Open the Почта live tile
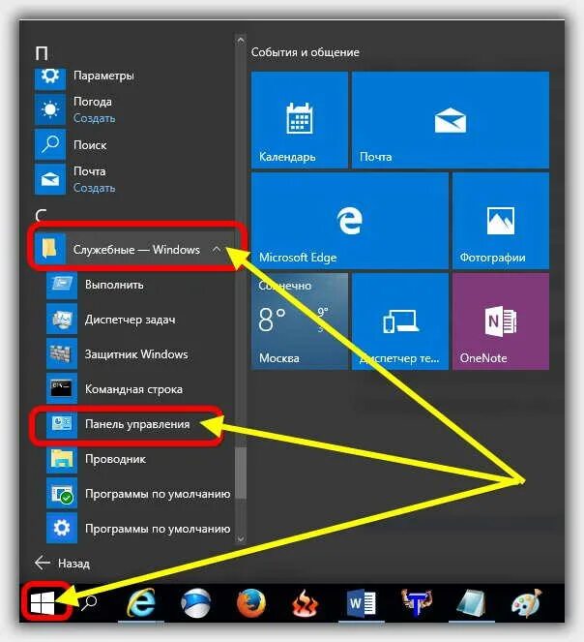The height and width of the screenshot is (642, 584). click(451, 119)
